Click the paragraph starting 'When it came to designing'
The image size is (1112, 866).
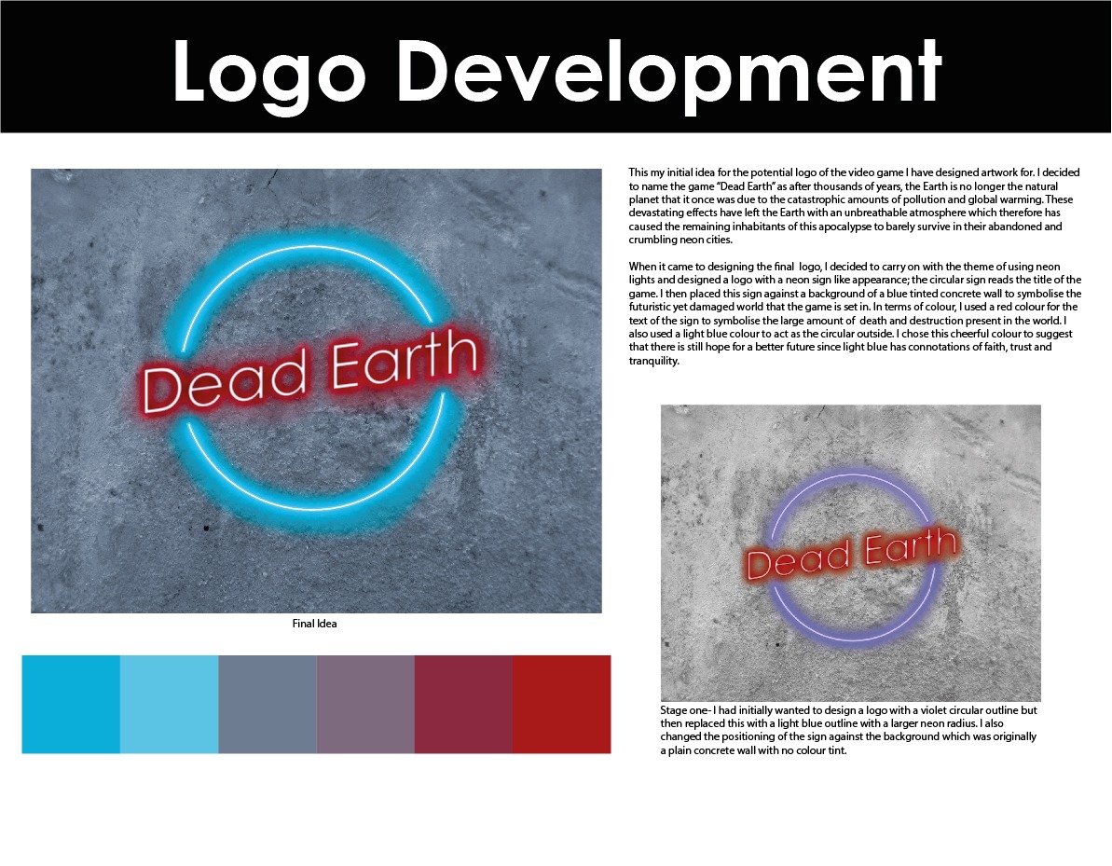pyautogui.click(x=856, y=313)
